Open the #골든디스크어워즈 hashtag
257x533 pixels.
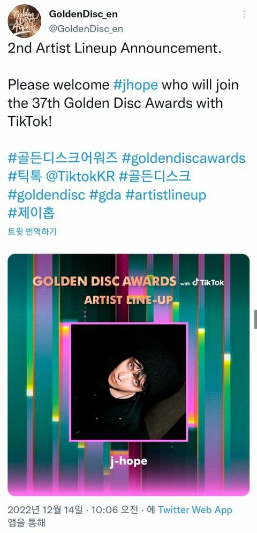(63, 157)
